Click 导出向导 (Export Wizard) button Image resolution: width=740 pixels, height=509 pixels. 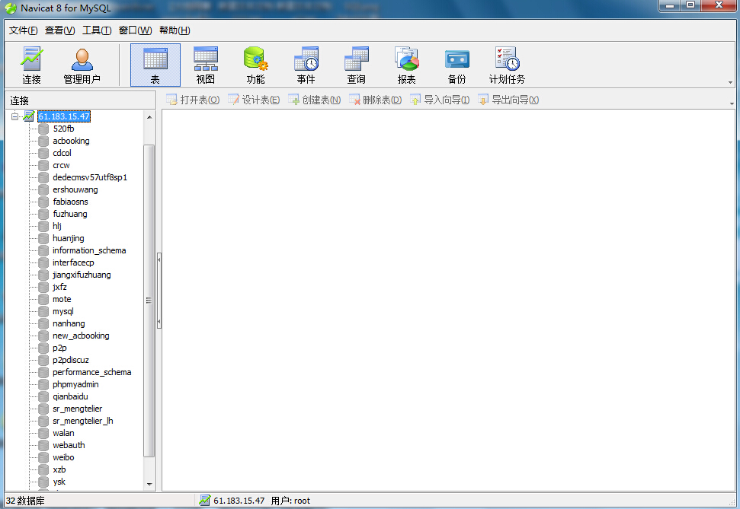coord(508,100)
